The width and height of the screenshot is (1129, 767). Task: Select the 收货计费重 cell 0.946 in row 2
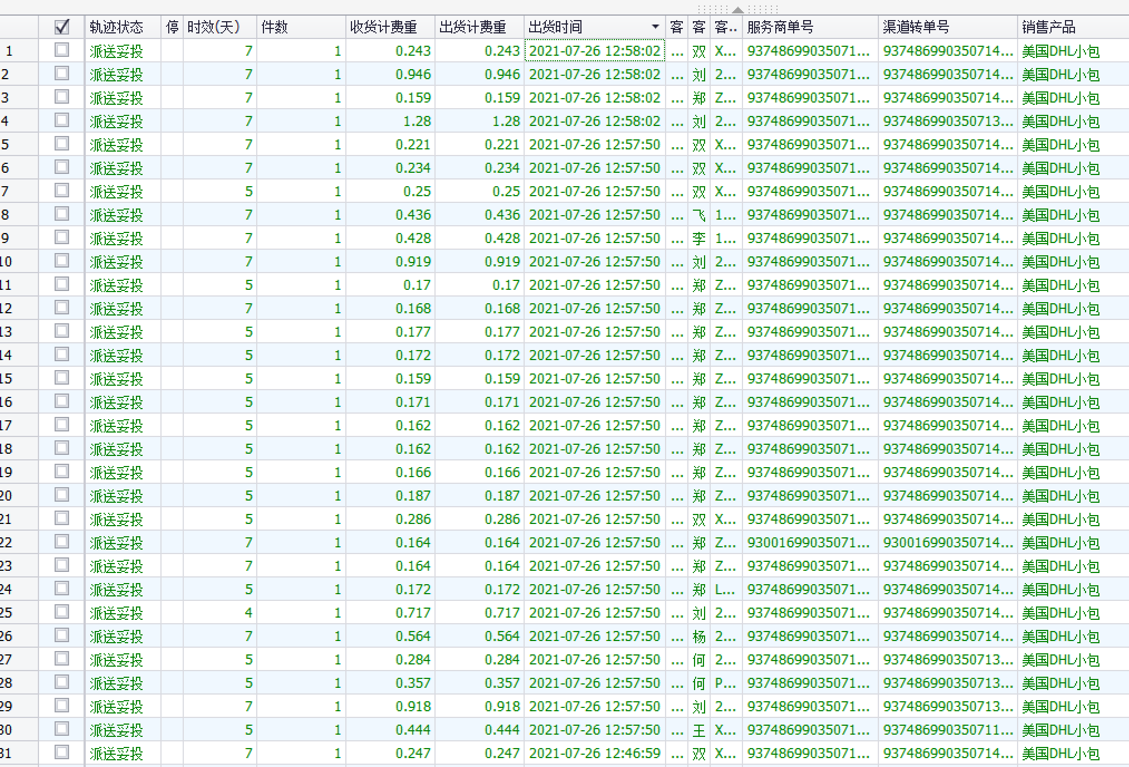[x=390, y=74]
